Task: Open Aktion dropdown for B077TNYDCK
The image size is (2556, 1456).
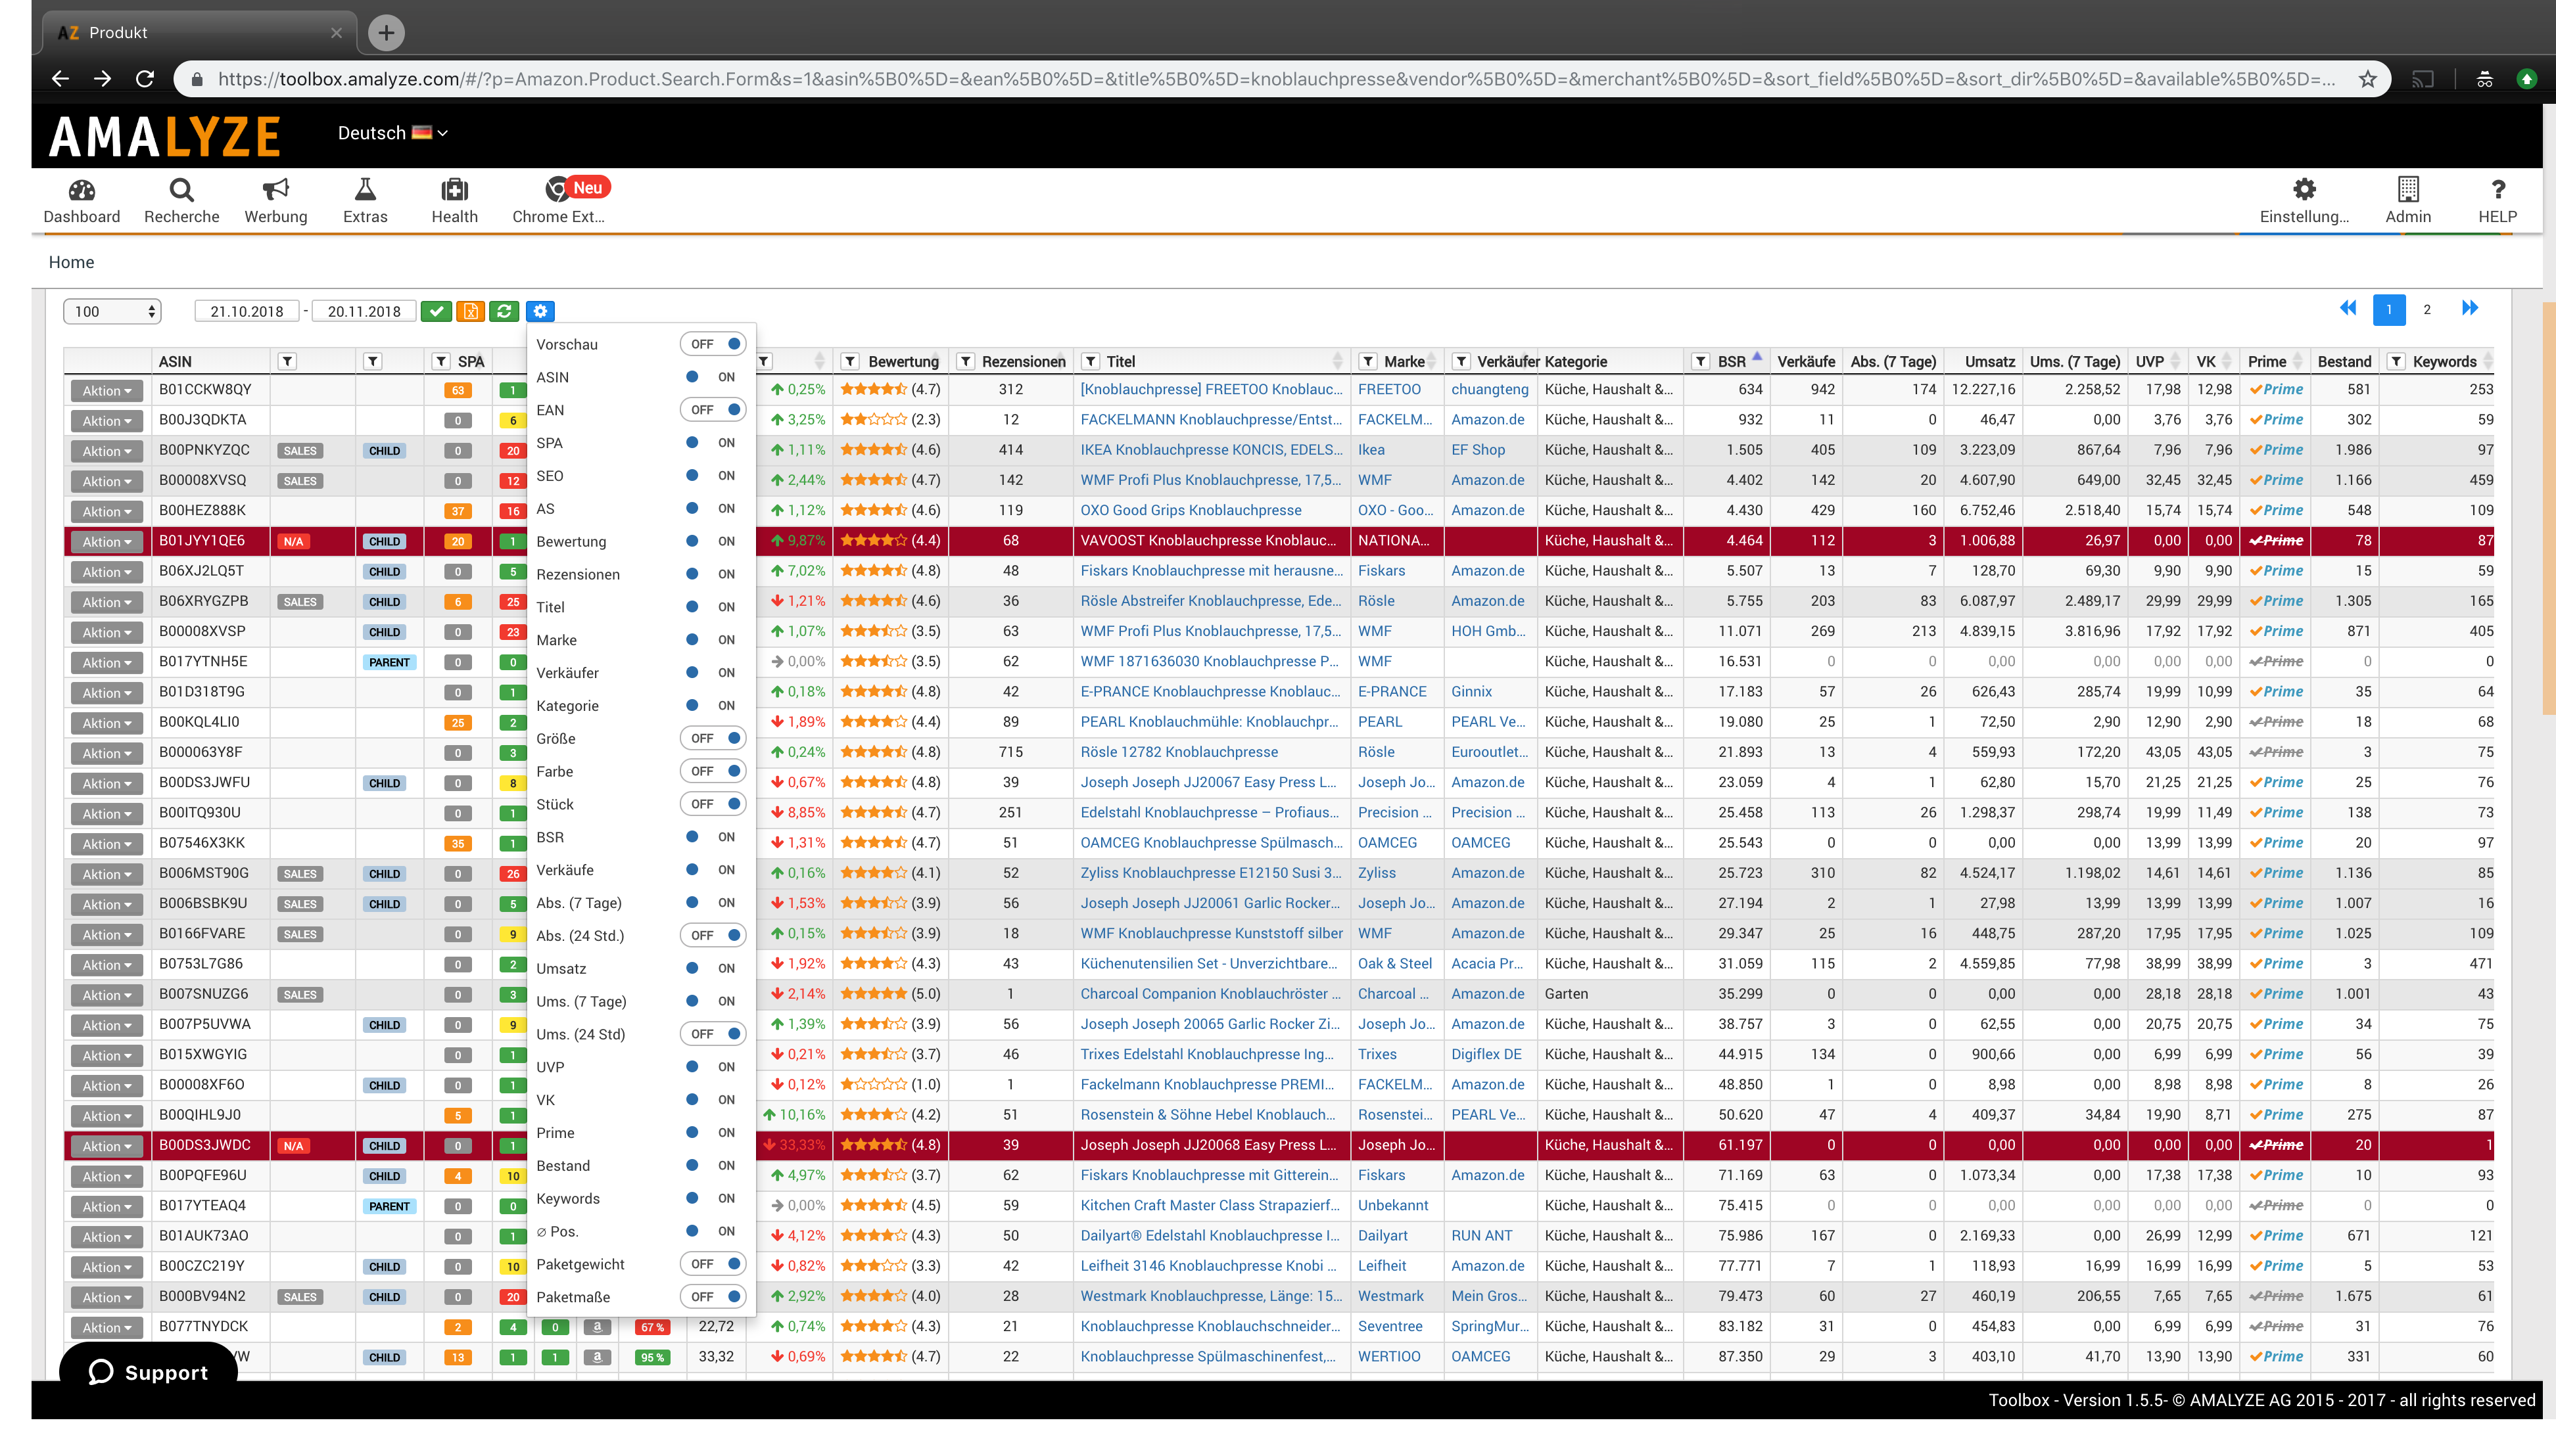Action: click(106, 1327)
